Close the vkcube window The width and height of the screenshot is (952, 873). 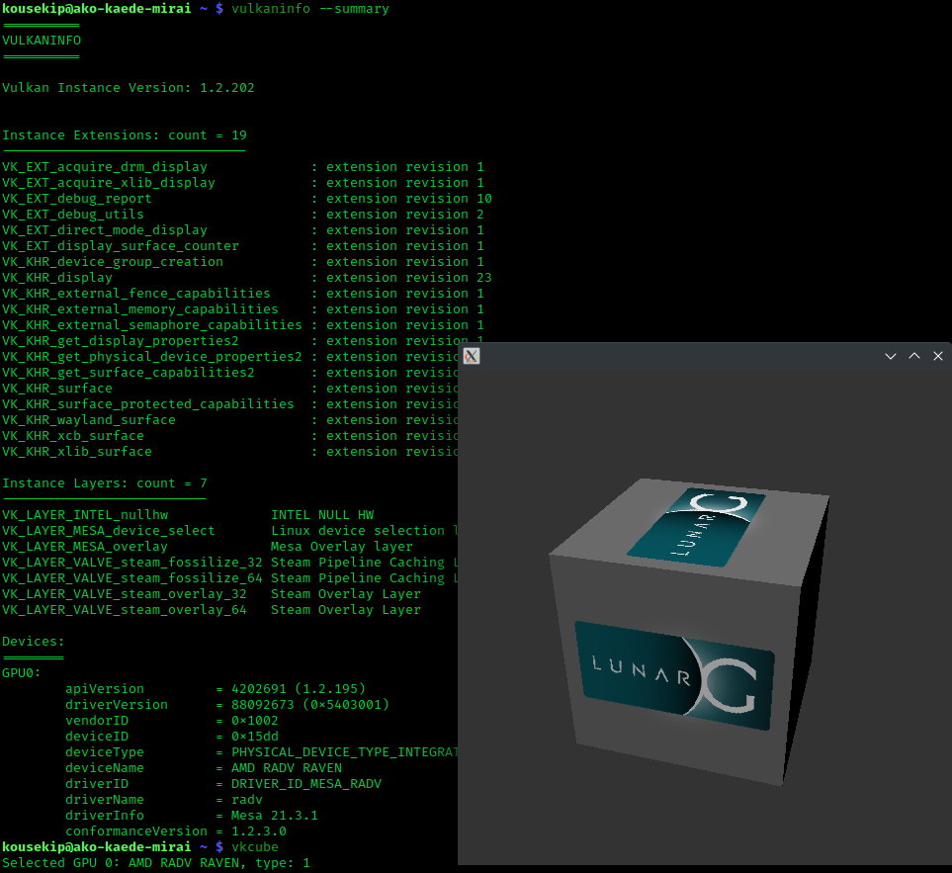pos(938,356)
